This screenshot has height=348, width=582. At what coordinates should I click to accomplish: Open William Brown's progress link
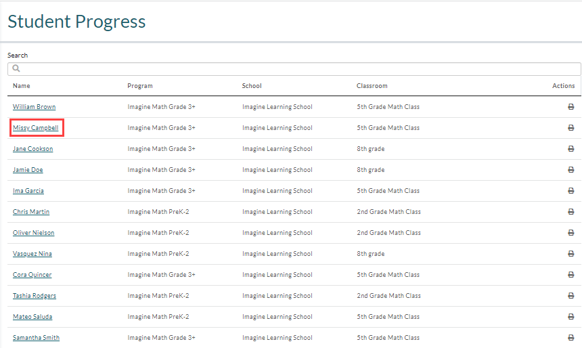[34, 107]
